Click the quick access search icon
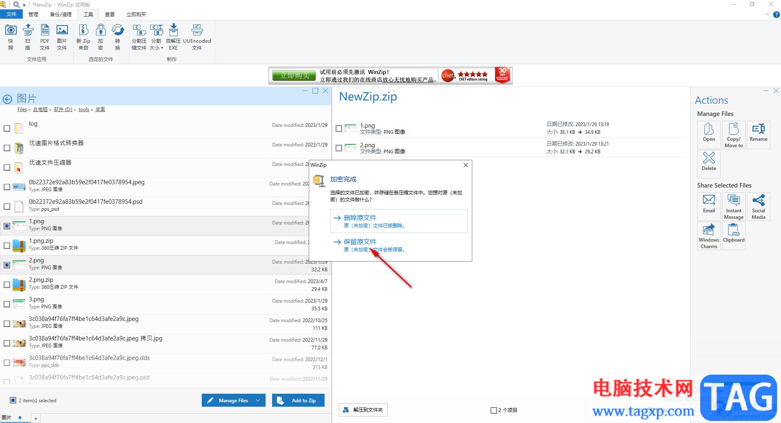This screenshot has height=423, width=781. (x=16, y=4)
